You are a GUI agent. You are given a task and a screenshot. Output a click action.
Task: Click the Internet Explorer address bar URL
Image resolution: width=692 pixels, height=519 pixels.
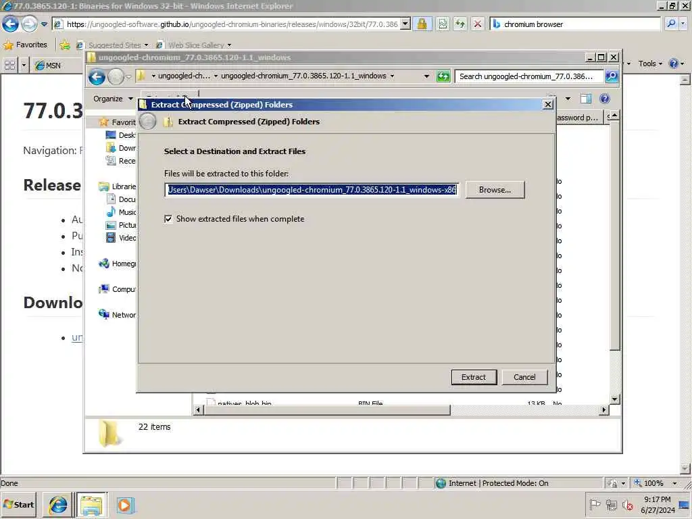click(232, 24)
